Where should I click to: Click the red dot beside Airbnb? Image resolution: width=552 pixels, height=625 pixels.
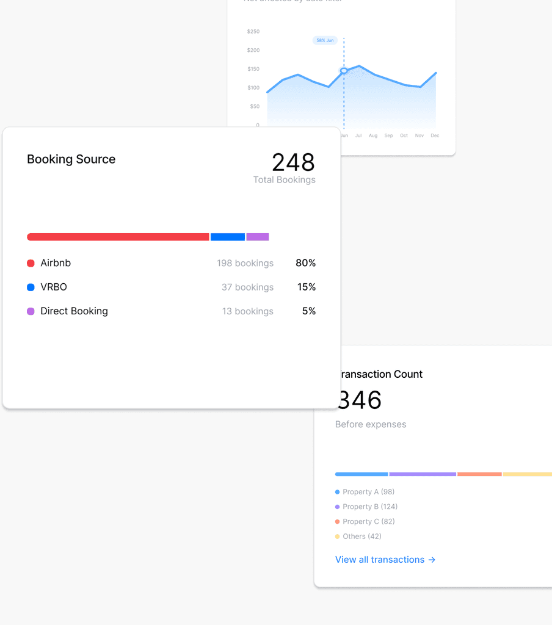pyautogui.click(x=31, y=263)
